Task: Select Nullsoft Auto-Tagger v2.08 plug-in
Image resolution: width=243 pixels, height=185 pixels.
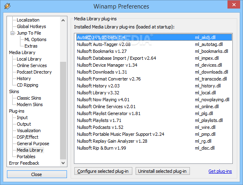Action: 154,44
